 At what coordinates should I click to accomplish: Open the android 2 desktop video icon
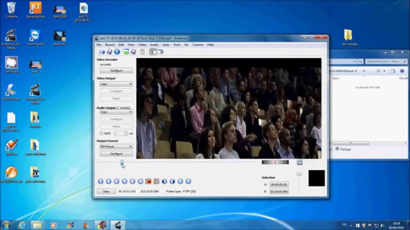point(60,38)
